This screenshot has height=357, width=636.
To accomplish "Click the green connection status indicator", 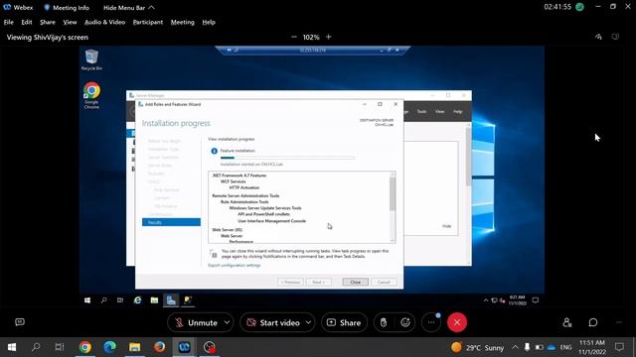I will 579,7.
